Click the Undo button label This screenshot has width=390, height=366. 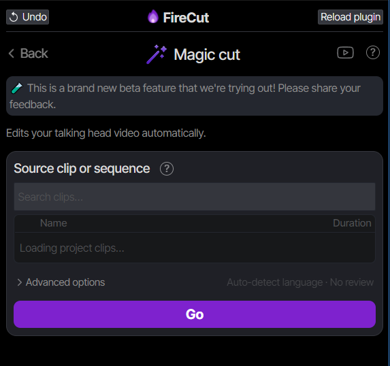click(34, 17)
